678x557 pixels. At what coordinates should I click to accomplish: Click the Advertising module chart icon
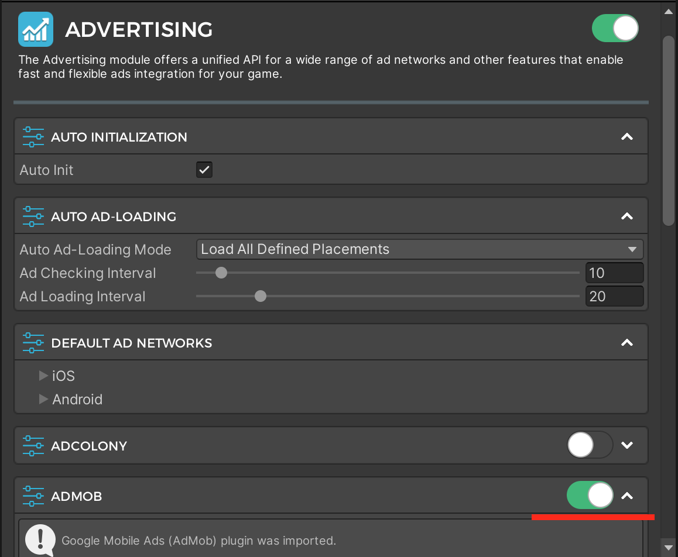tap(36, 29)
